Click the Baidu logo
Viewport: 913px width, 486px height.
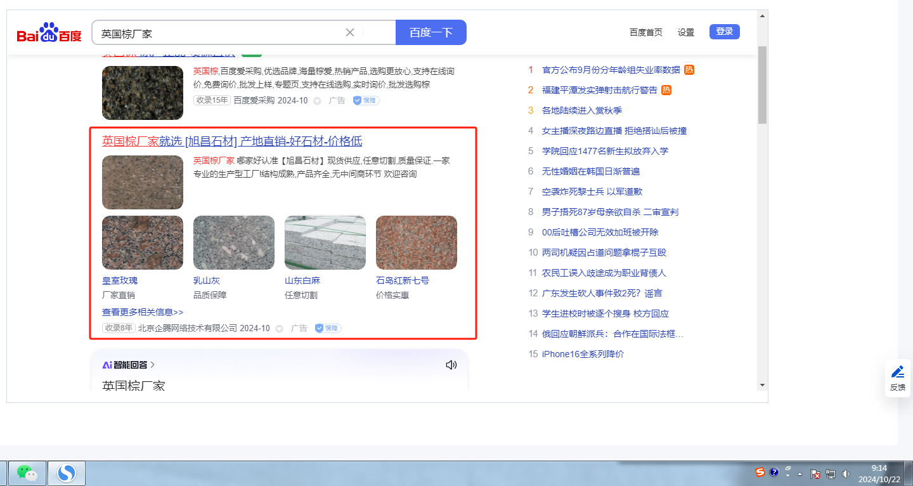49,33
